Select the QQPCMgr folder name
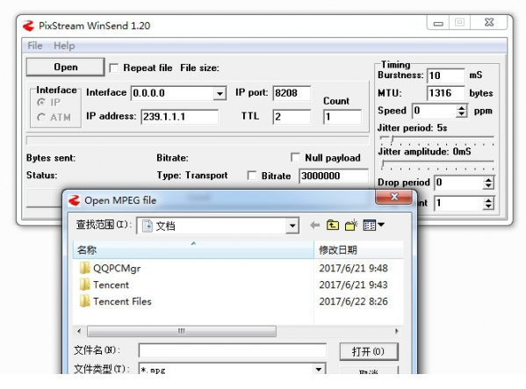The image size is (526, 389). click(x=117, y=269)
